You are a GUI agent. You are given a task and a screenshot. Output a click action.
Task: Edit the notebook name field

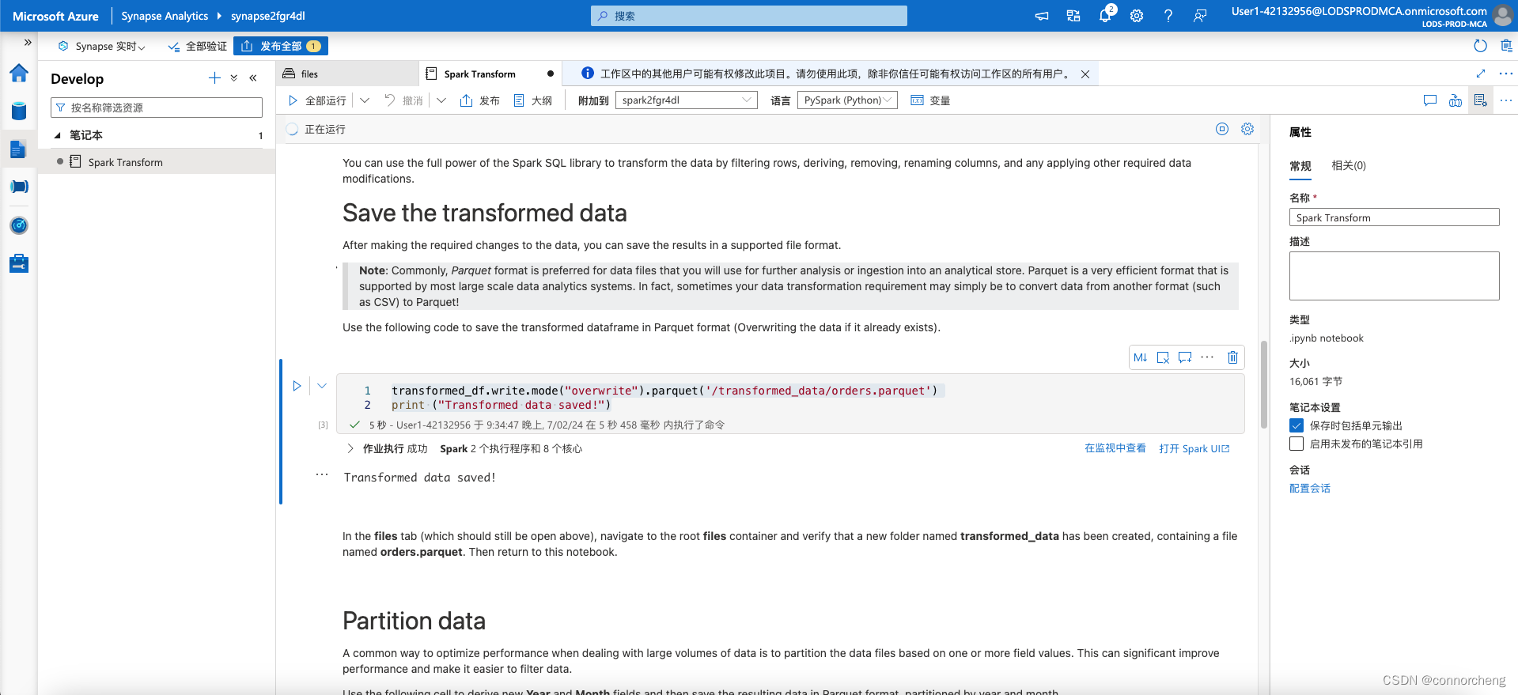point(1394,217)
